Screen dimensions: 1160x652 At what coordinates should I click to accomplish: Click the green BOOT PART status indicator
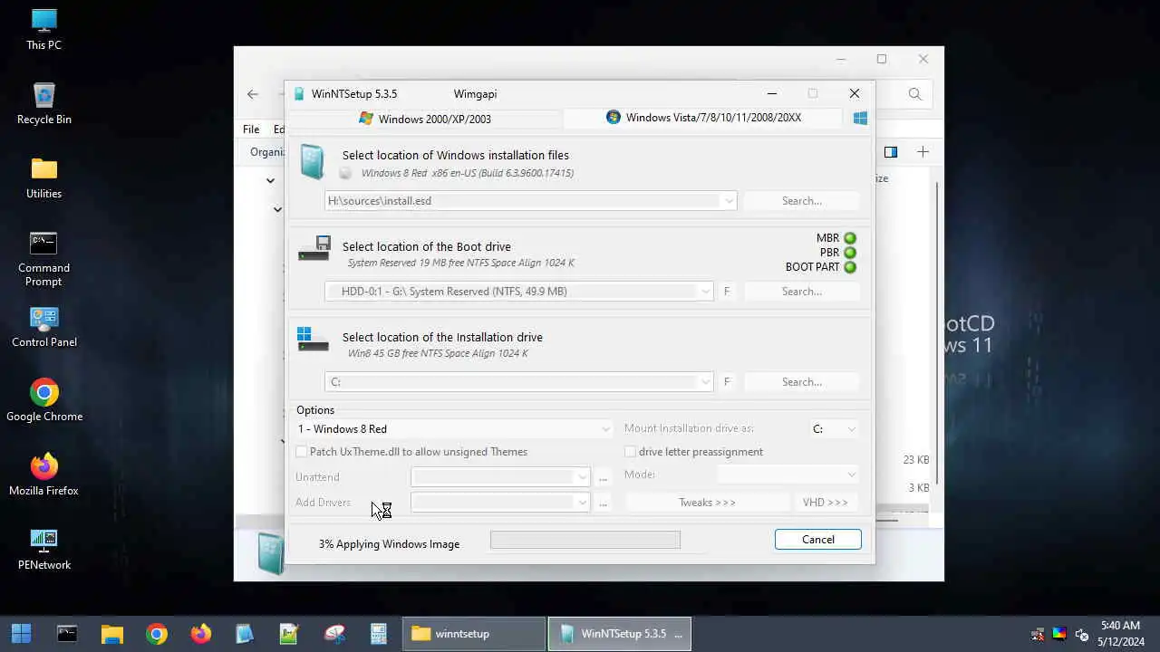pyautogui.click(x=850, y=267)
